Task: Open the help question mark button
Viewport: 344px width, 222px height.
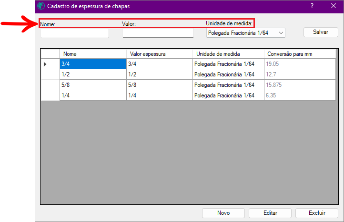Action: pyautogui.click(x=312, y=6)
